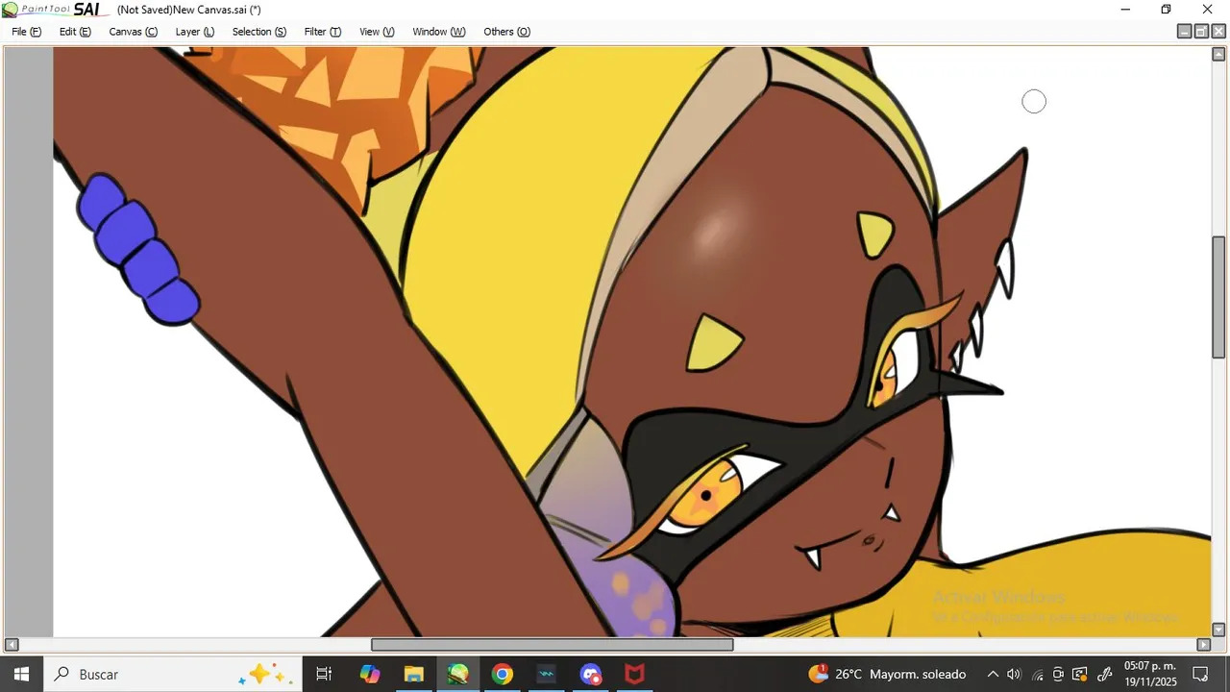Click the horizontal scrollbar thumb
This screenshot has width=1230, height=692.
click(552, 645)
